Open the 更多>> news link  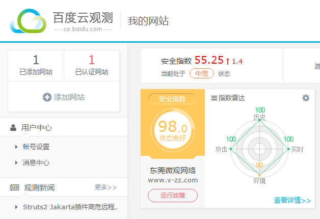point(105,187)
